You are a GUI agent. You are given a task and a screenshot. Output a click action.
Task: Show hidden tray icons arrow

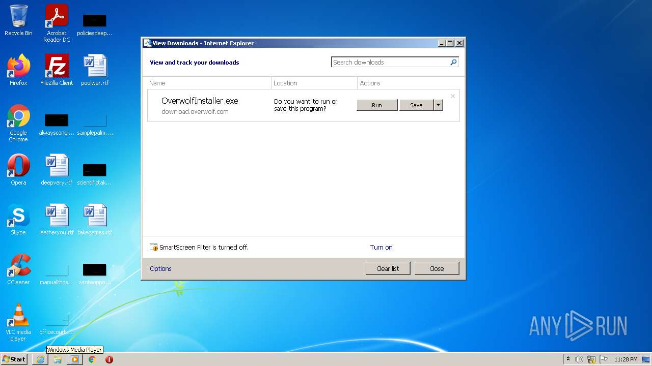coord(568,359)
